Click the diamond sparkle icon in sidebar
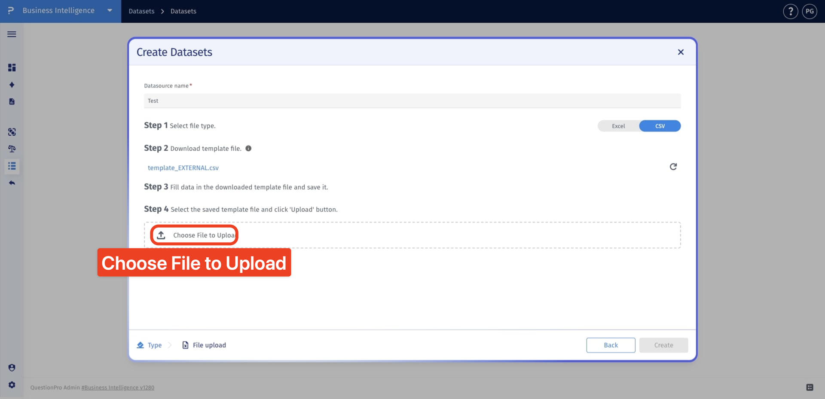The image size is (825, 399). coord(12,85)
